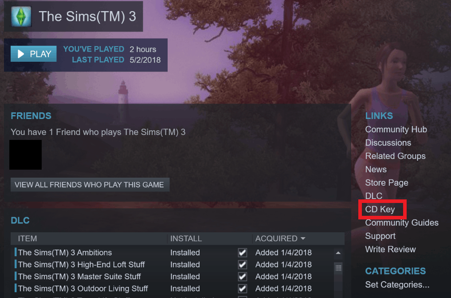Click DLC list scroll-up arrow
The width and height of the screenshot is (451, 298).
(338, 253)
